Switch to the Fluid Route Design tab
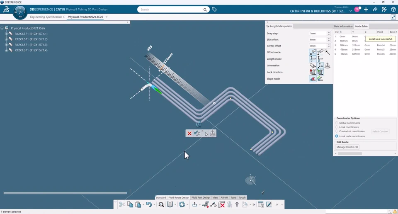The width and height of the screenshot is (398, 214). coord(179,197)
